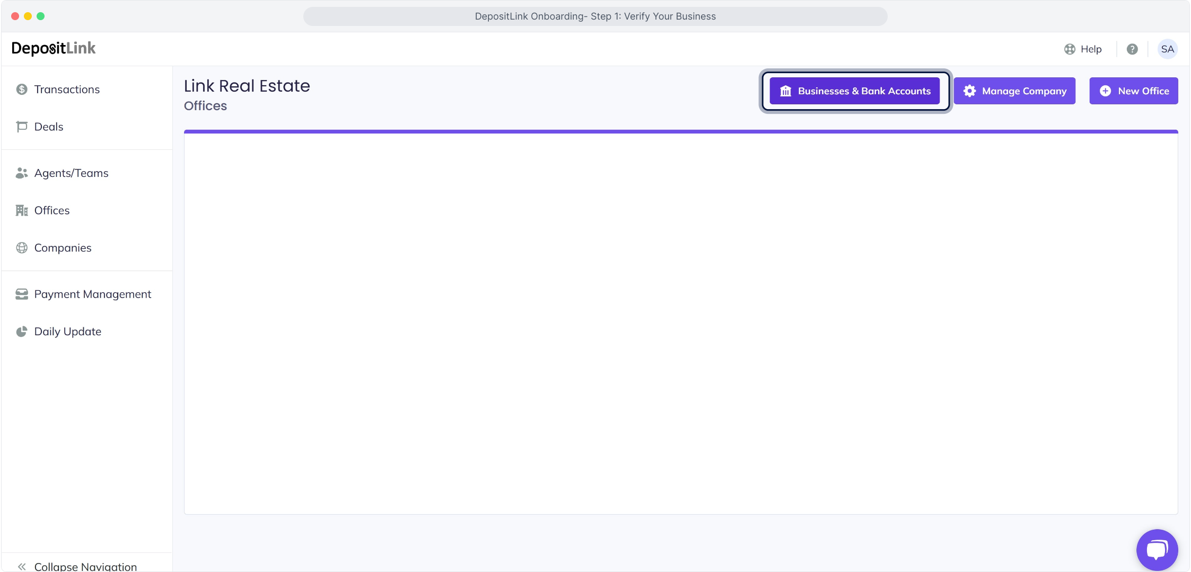
Task: Click the Agents/Teams people icon
Action: (x=22, y=173)
